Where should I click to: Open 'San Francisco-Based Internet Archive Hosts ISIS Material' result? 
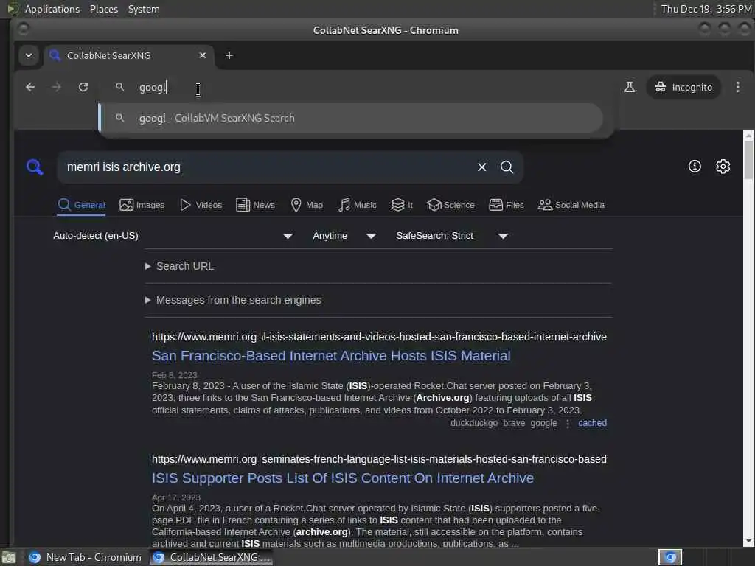point(331,356)
